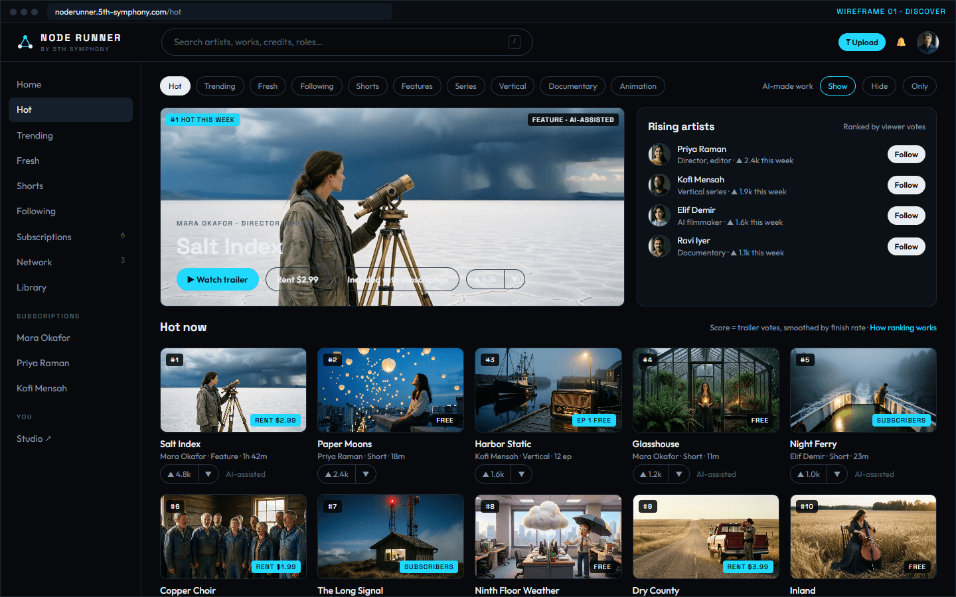Focus the search artists, works field
This screenshot has width=956, height=597.
coord(347,42)
